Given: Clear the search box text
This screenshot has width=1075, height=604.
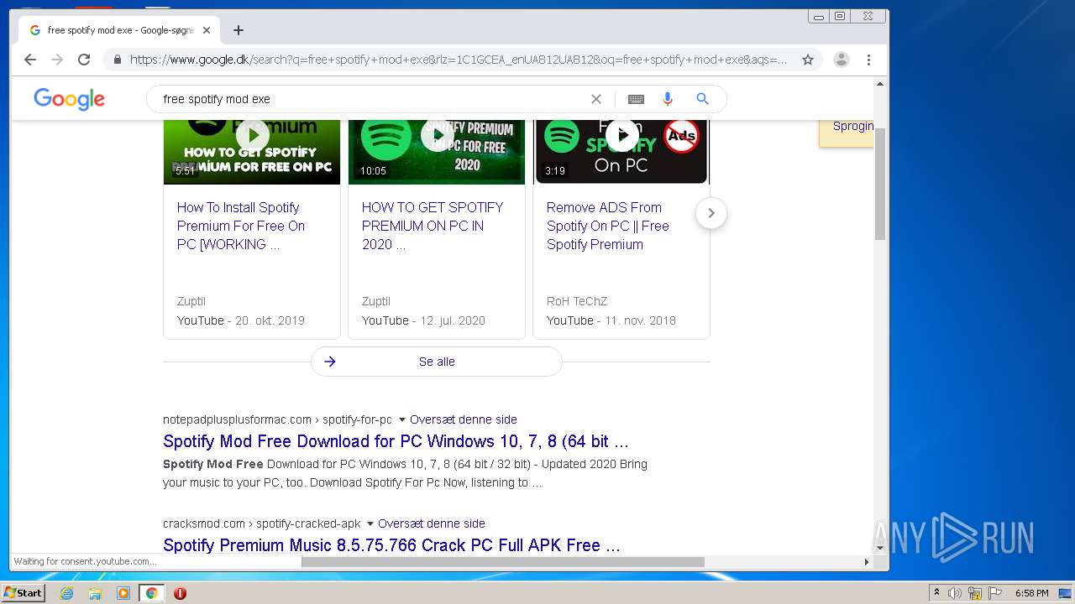Looking at the screenshot, I should point(596,99).
